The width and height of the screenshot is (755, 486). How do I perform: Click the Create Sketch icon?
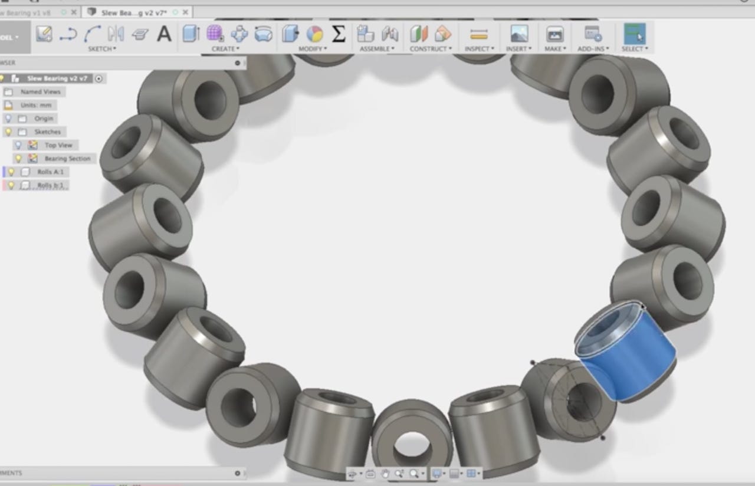[44, 34]
